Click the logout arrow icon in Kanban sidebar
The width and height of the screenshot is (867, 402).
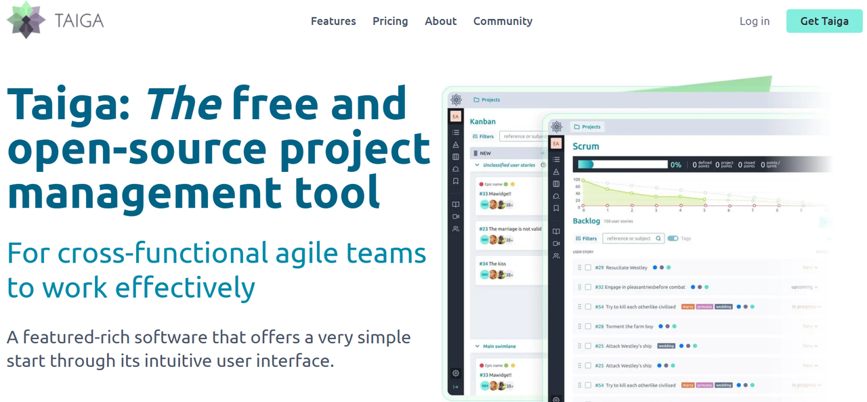pyautogui.click(x=456, y=387)
